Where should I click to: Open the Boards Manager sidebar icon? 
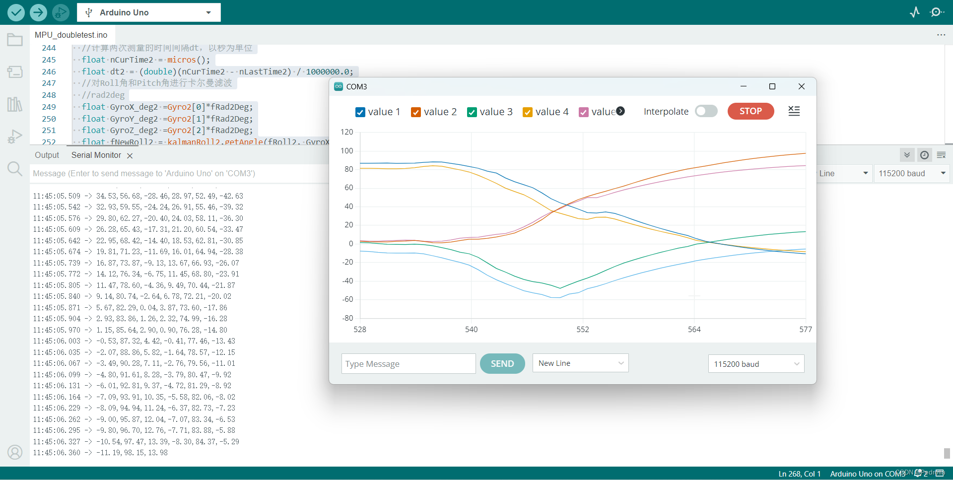click(15, 71)
